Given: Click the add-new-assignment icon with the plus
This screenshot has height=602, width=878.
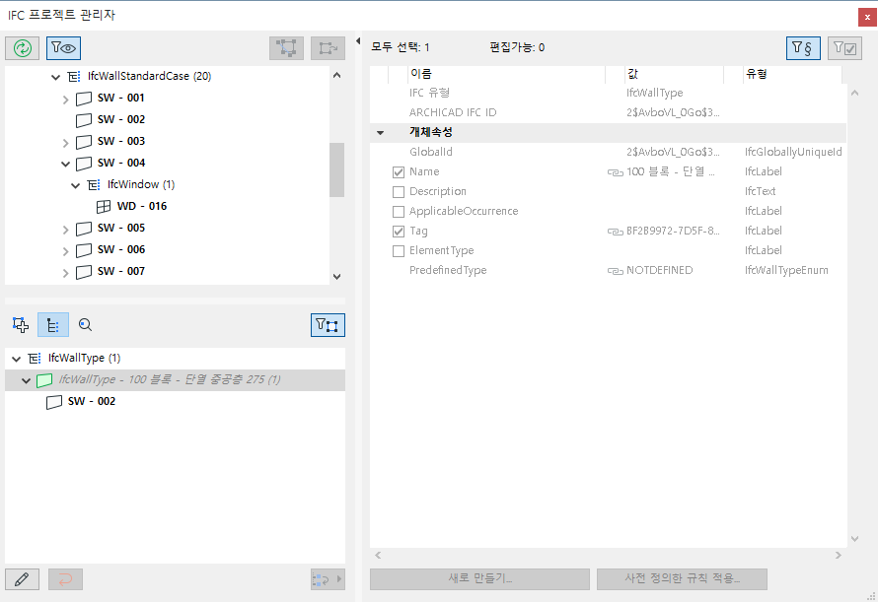Looking at the screenshot, I should 21,325.
